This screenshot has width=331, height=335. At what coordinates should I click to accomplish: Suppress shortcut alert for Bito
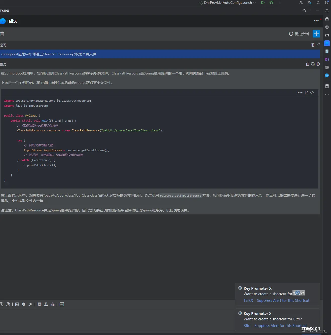point(281,326)
